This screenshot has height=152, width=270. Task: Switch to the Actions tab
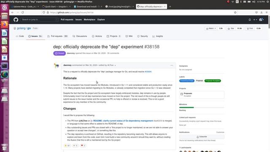[x=97, y=36]
